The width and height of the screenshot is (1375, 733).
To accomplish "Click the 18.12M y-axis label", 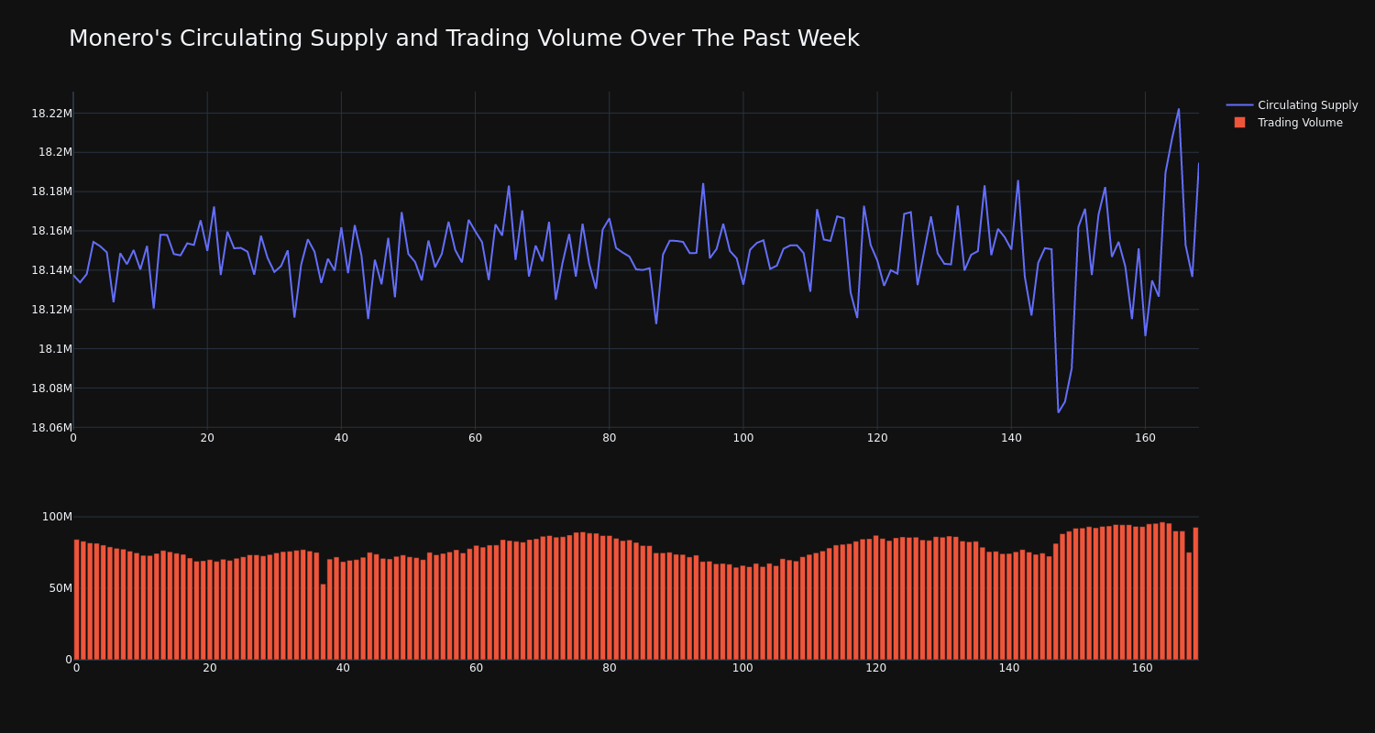I will [x=51, y=310].
